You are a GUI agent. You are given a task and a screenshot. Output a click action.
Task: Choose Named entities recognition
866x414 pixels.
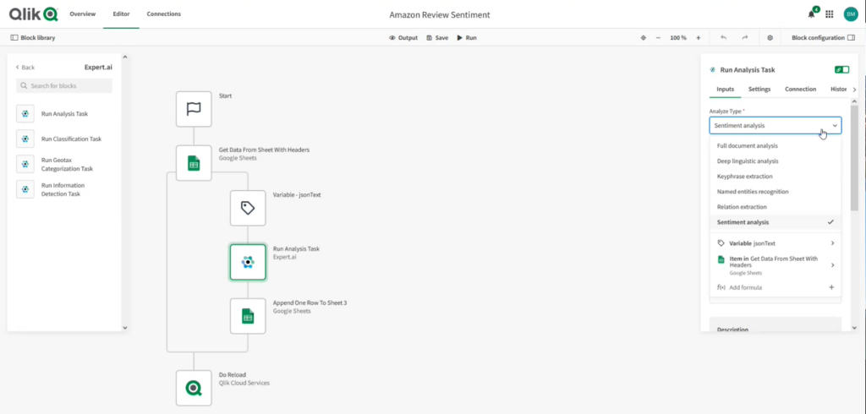click(776, 192)
